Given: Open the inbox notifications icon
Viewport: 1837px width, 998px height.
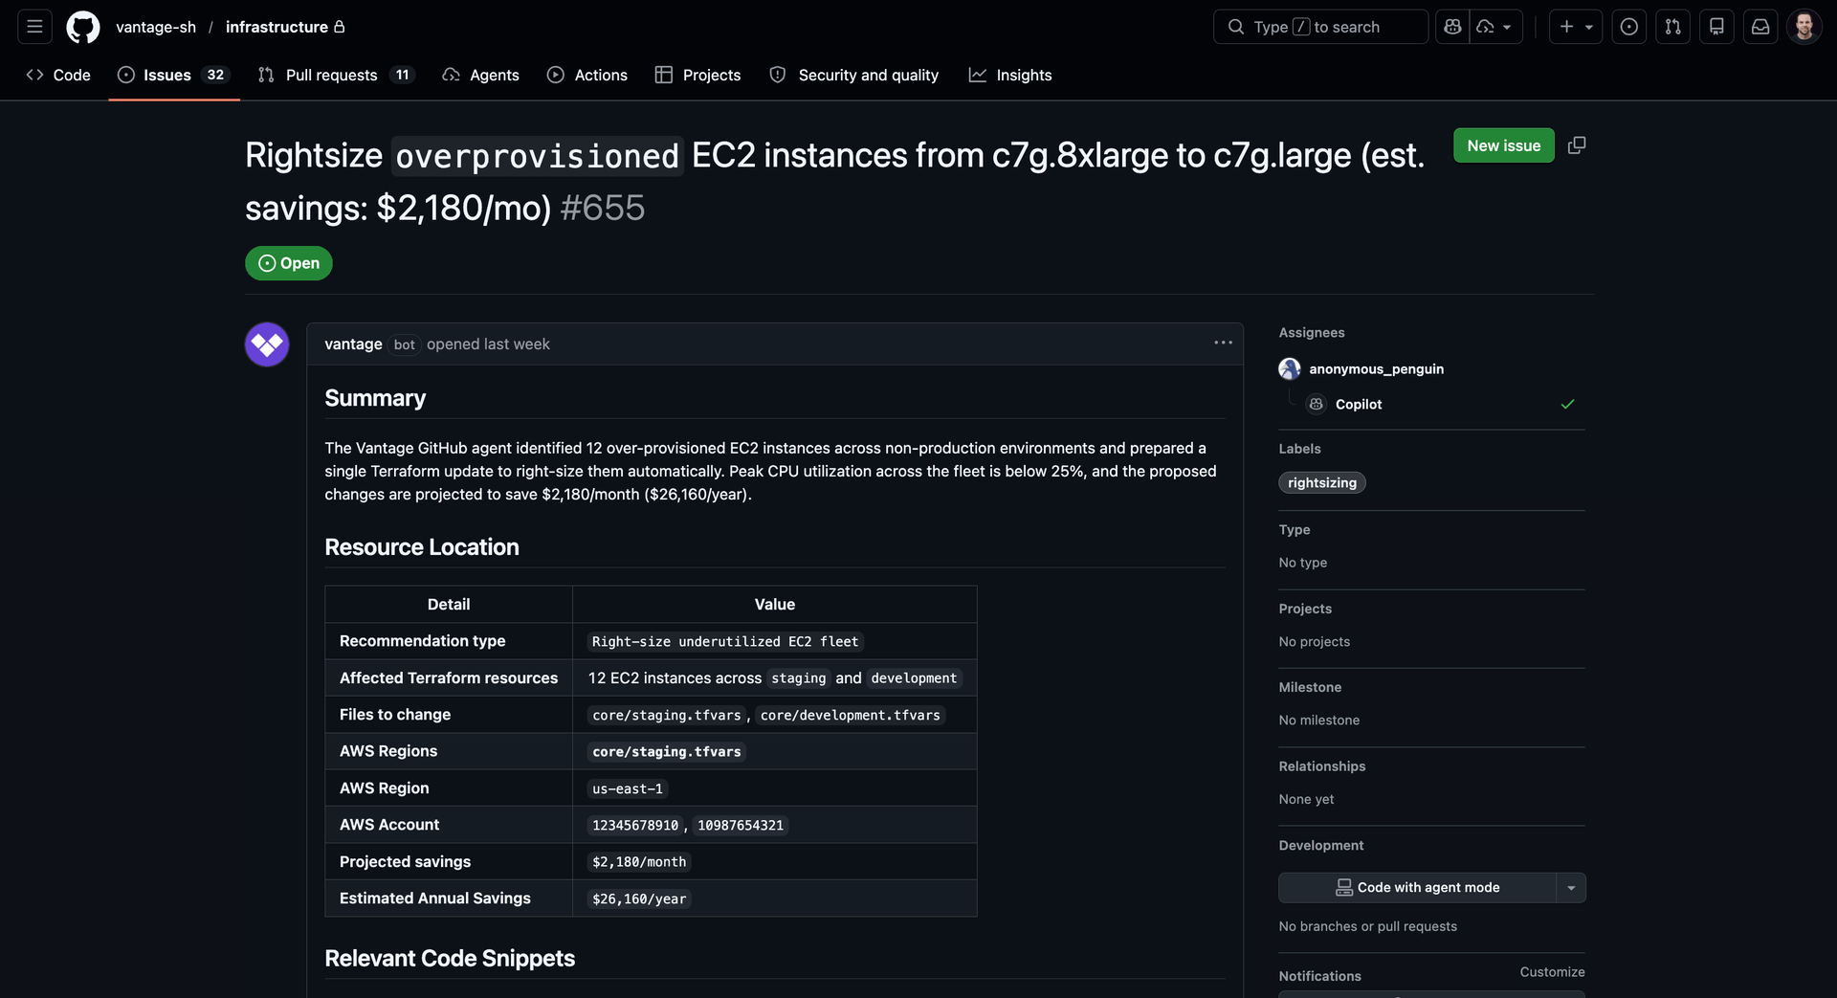Looking at the screenshot, I should 1760,26.
